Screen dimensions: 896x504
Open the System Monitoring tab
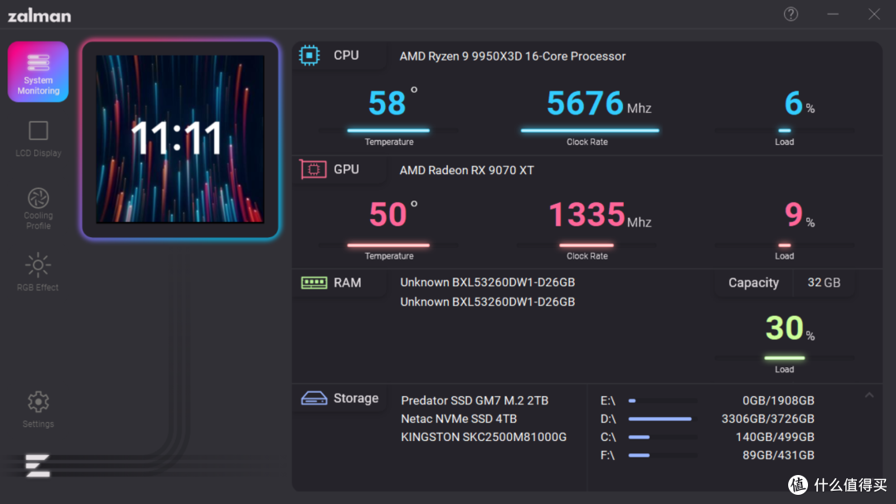click(x=38, y=72)
